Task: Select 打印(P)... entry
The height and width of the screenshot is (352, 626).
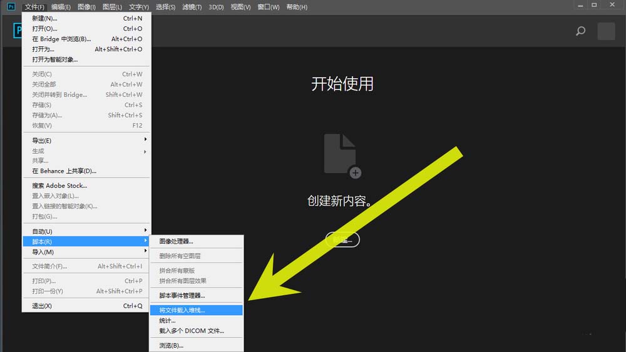Action: (x=86, y=281)
